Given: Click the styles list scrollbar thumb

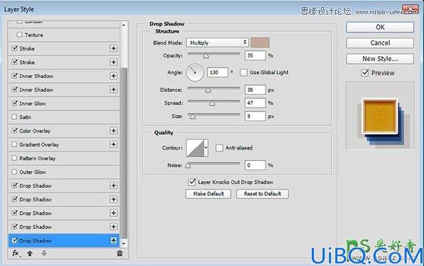Looking at the screenshot, I should point(124,153).
